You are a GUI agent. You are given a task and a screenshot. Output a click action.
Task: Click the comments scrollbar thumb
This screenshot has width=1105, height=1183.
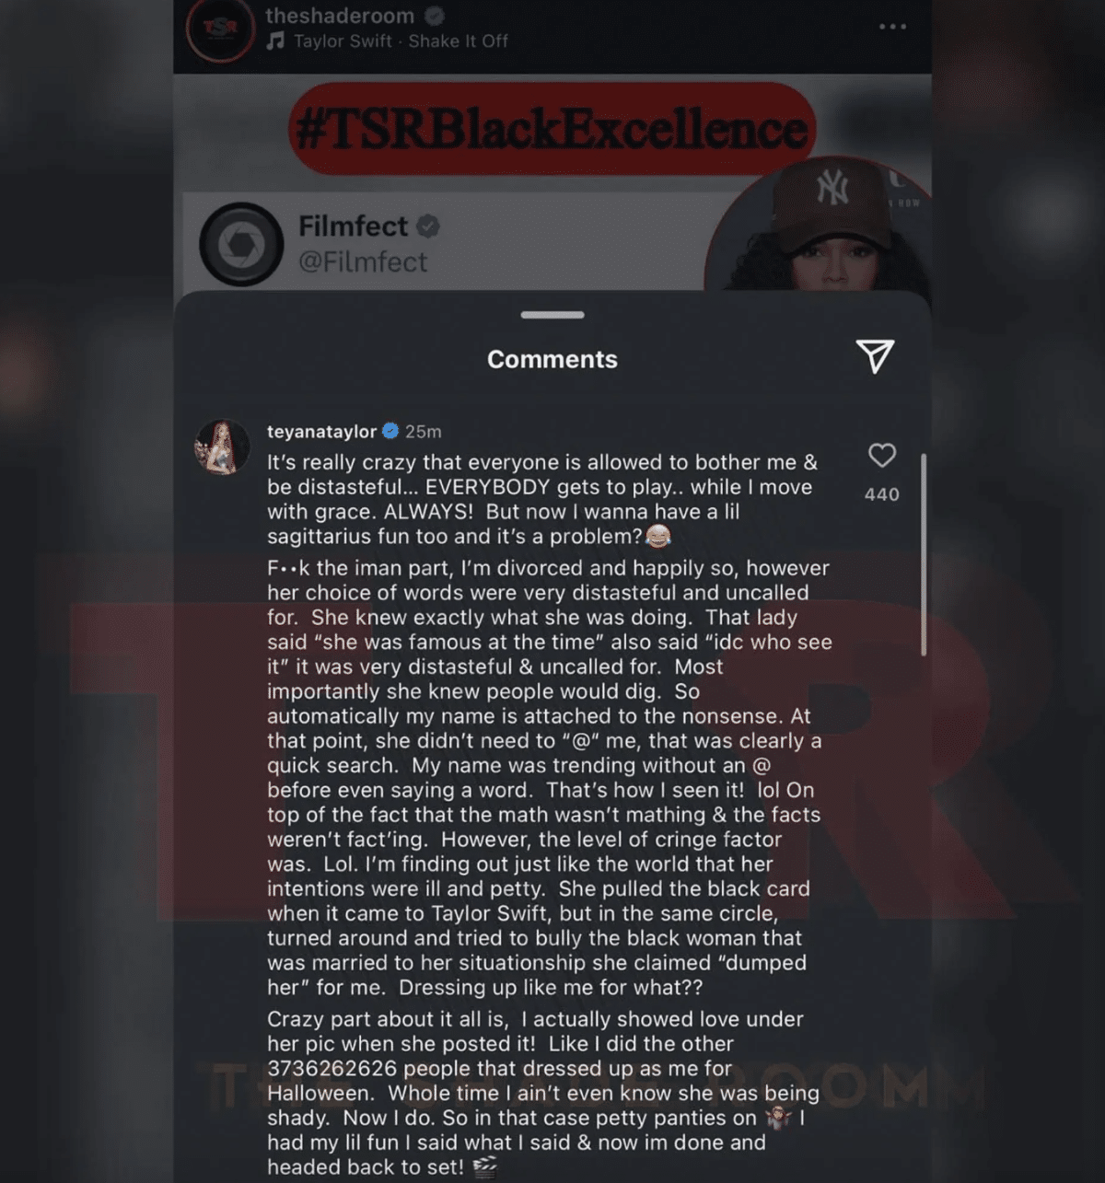pos(923,554)
